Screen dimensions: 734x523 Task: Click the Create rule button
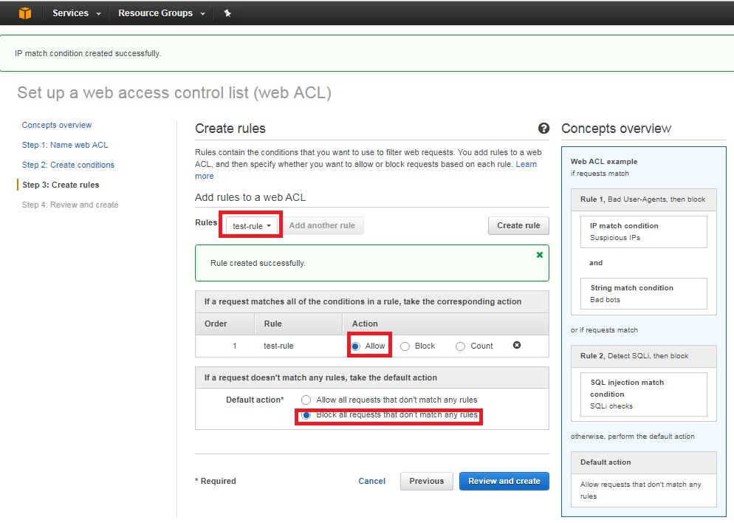pyautogui.click(x=518, y=226)
